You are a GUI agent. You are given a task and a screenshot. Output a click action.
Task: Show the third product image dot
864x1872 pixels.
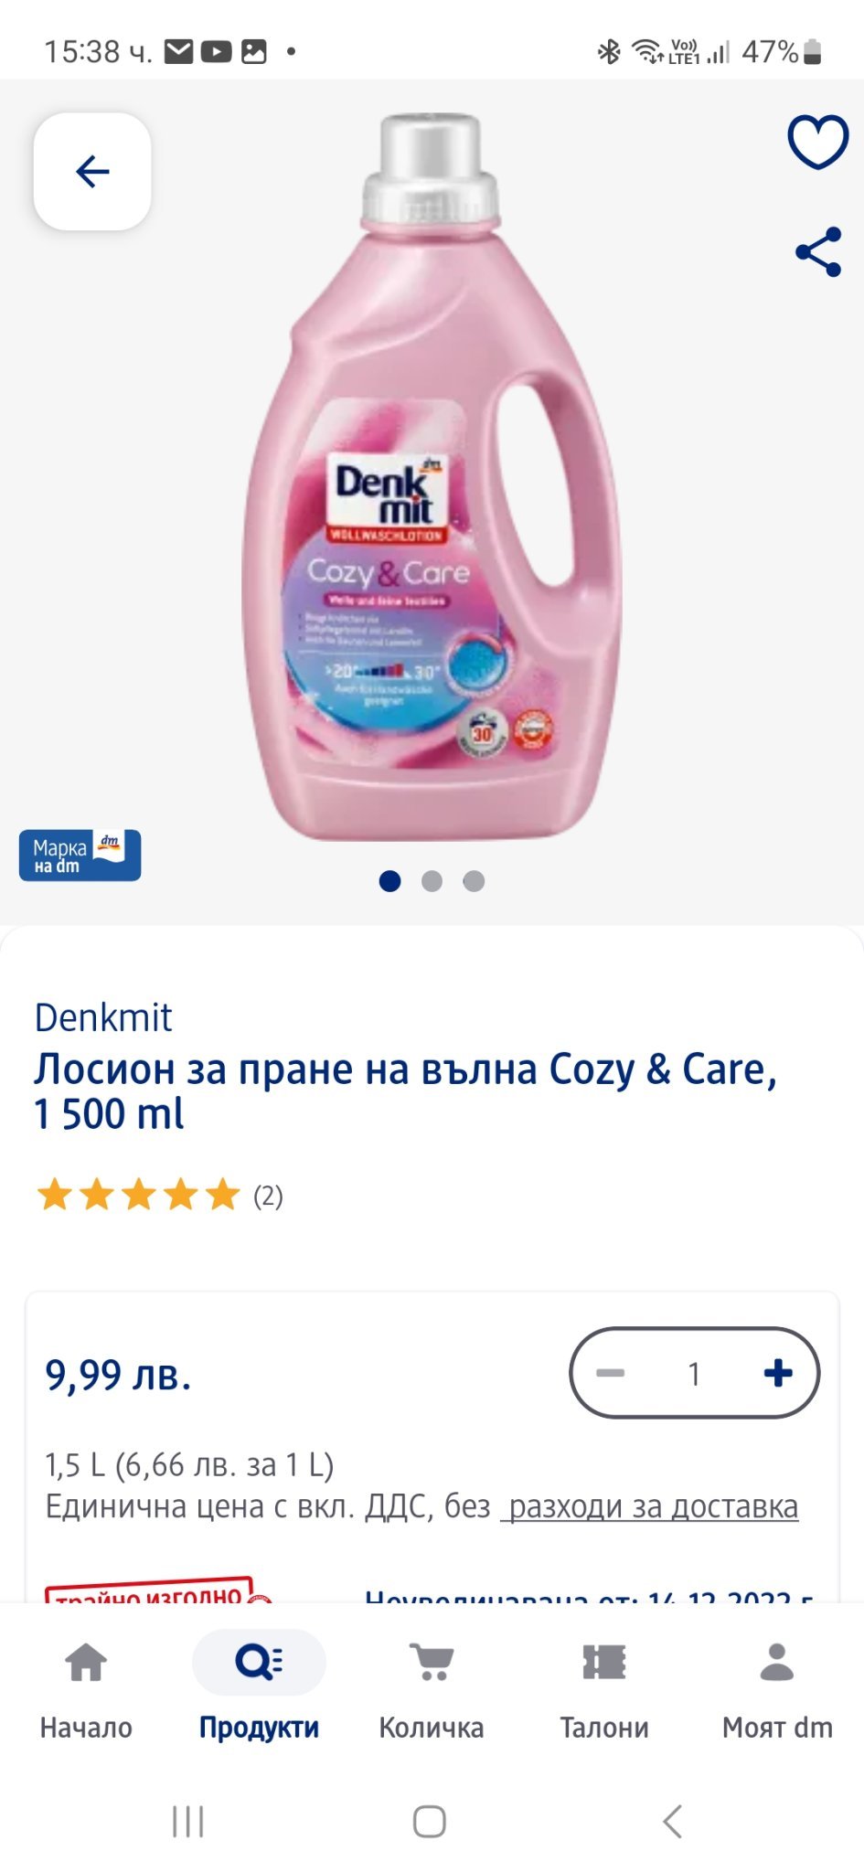(x=474, y=881)
